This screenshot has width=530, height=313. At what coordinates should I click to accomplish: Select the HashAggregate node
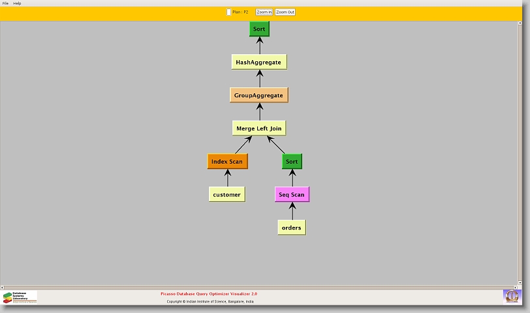[x=258, y=62]
